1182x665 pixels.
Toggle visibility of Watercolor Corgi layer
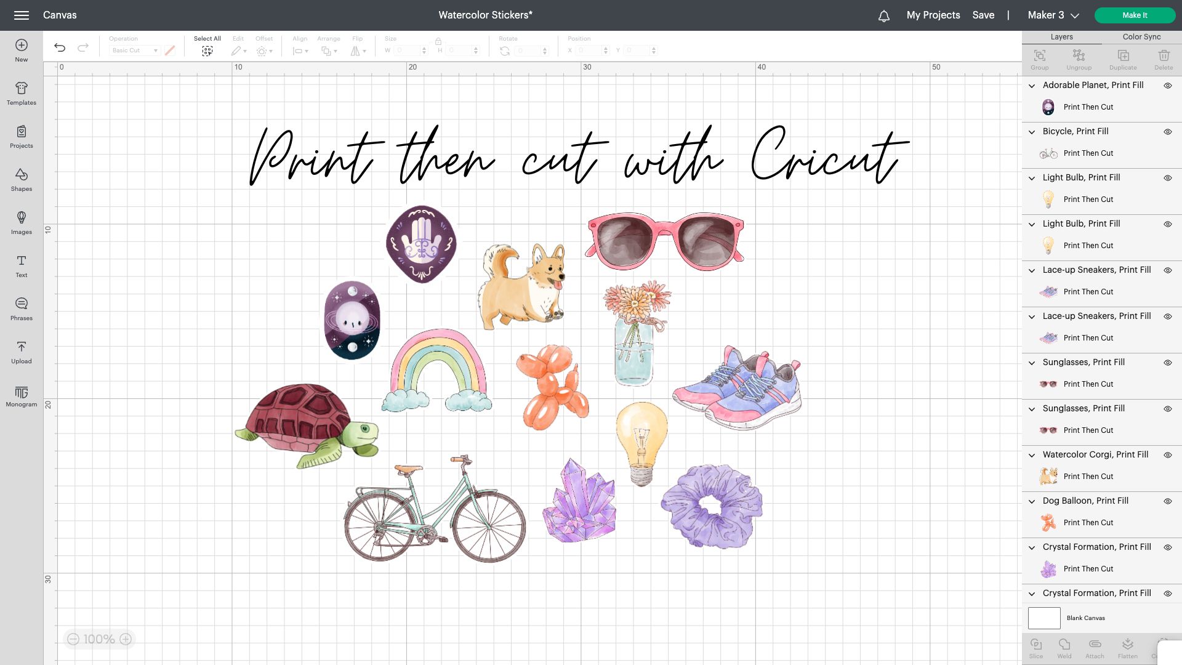pos(1168,455)
